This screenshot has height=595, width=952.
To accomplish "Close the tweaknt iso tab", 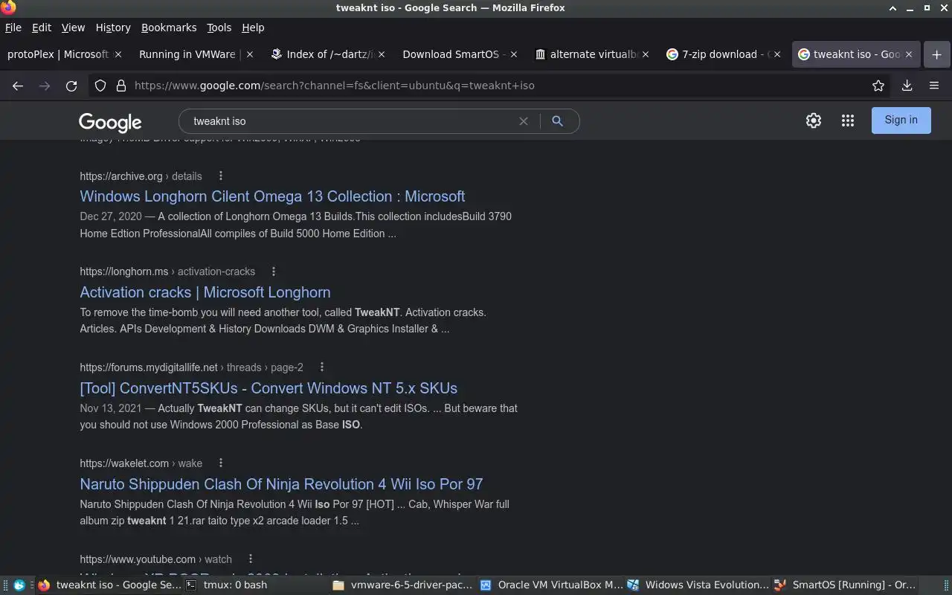I will pos(908,54).
